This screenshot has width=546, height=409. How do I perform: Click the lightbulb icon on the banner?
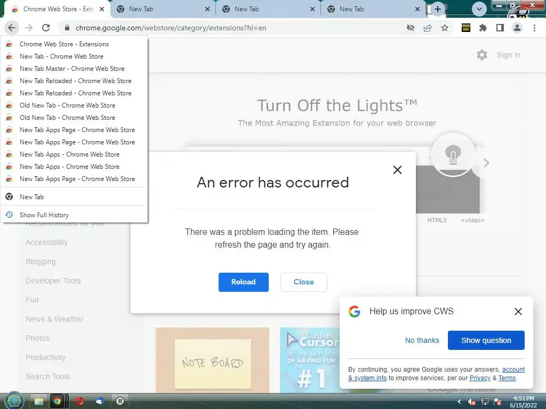[x=453, y=154]
